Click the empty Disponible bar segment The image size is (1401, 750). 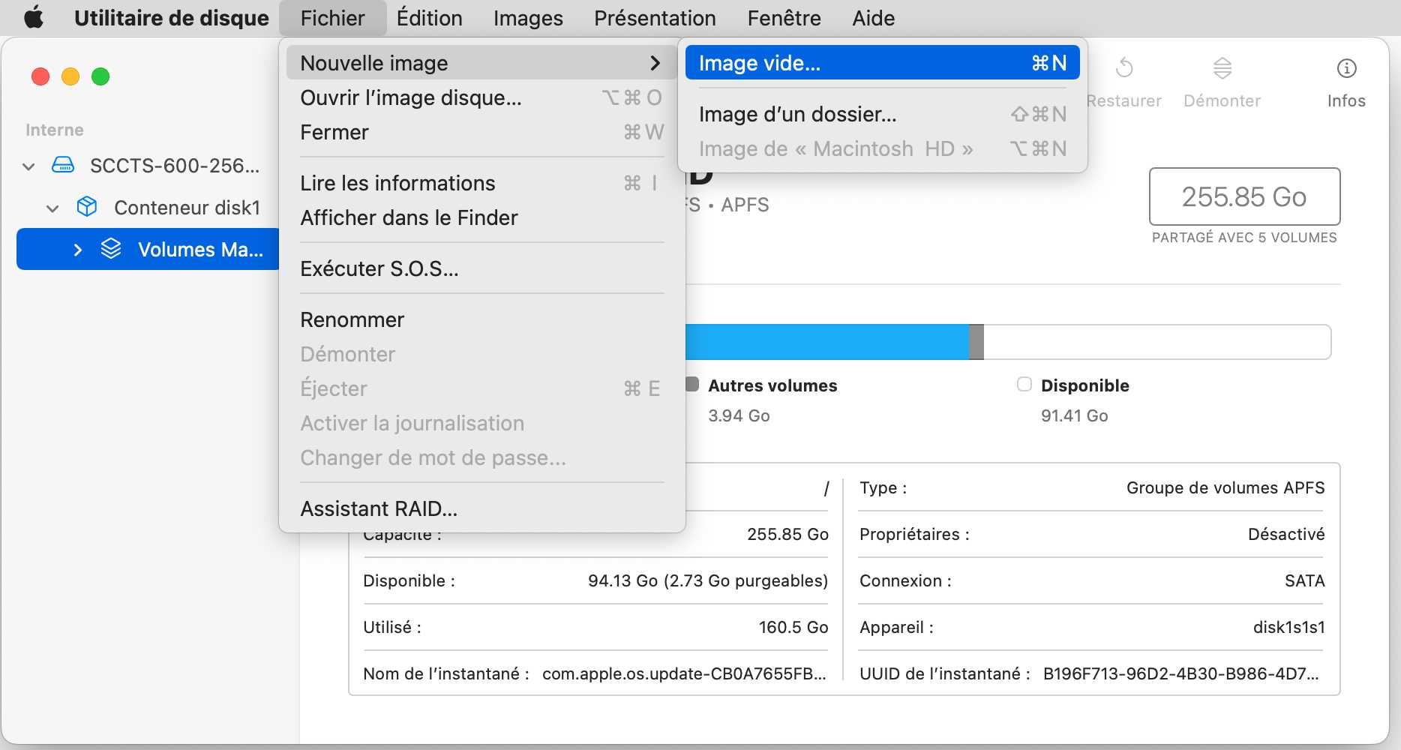pyautogui.click(x=1157, y=342)
